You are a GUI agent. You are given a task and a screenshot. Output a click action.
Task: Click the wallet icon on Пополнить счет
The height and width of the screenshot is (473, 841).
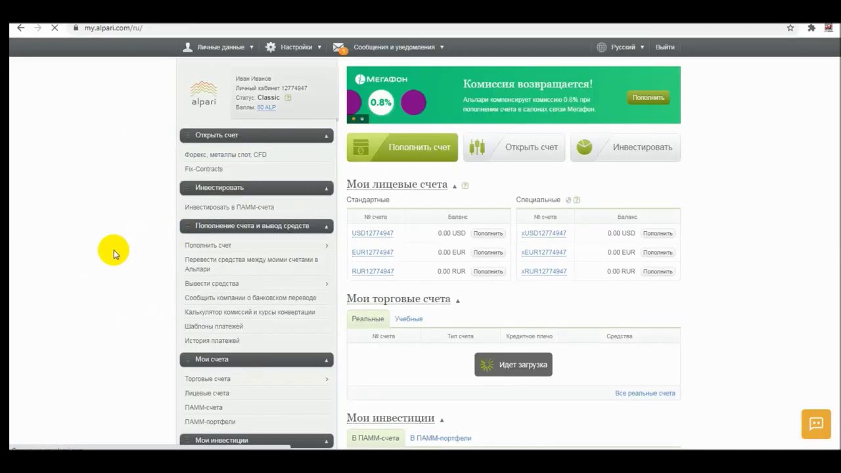pos(360,148)
